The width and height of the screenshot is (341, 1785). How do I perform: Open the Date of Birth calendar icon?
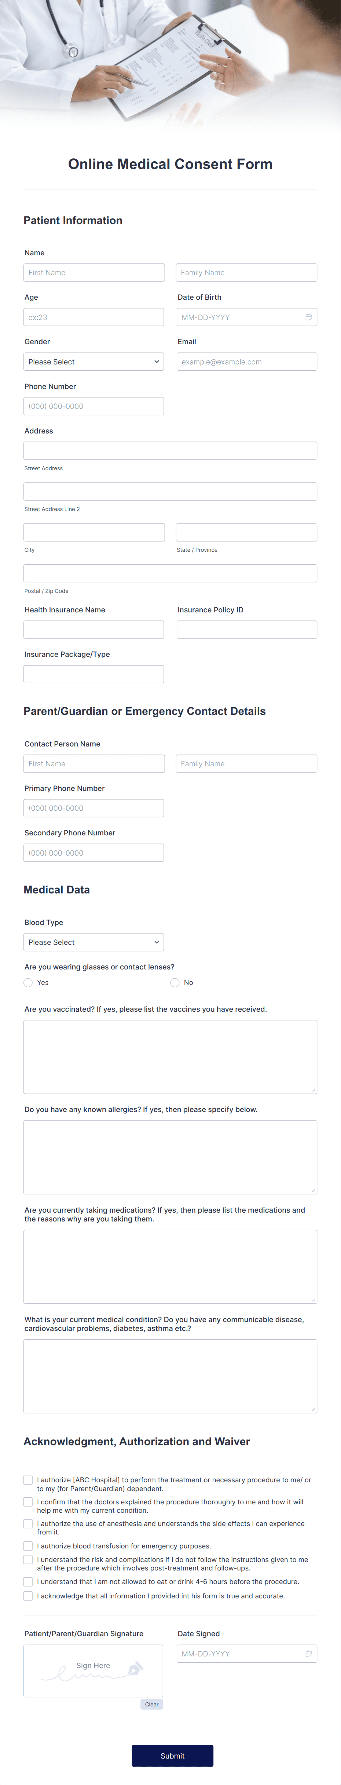pos(308,317)
